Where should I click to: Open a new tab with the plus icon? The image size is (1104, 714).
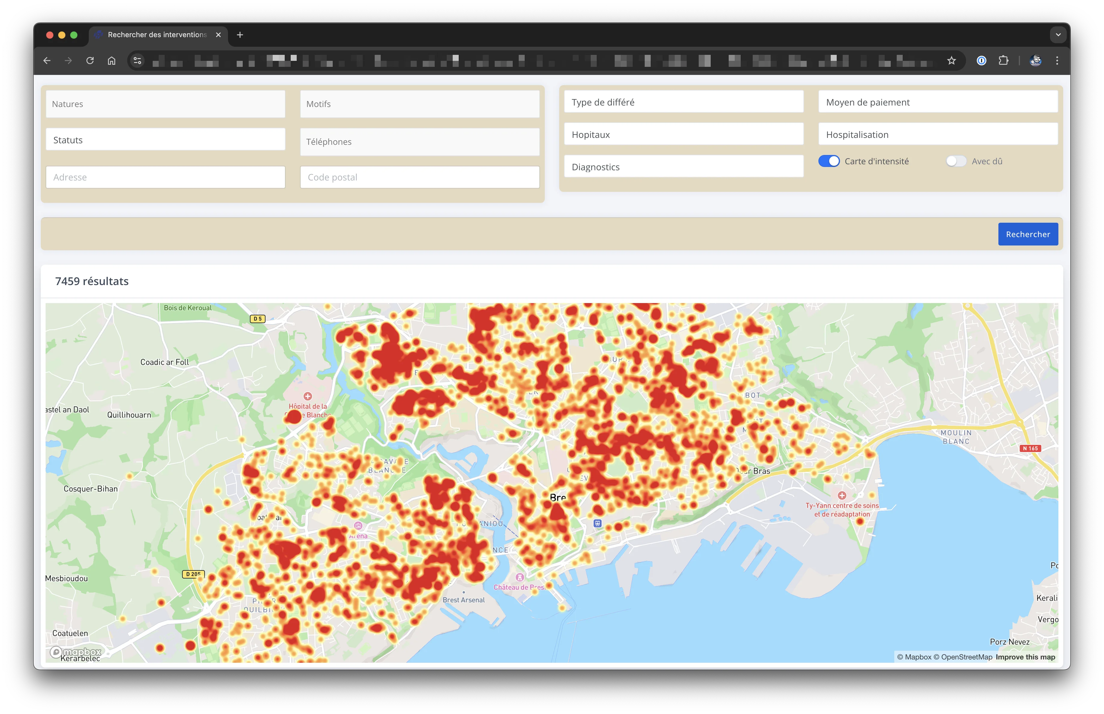click(240, 35)
